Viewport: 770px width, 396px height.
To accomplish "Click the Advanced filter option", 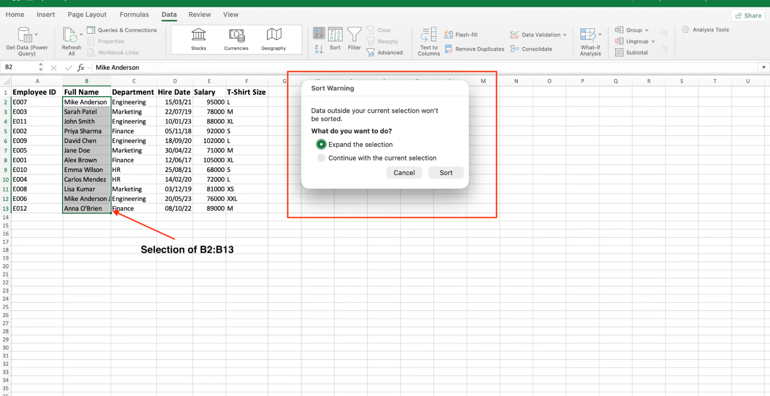I will tap(385, 52).
